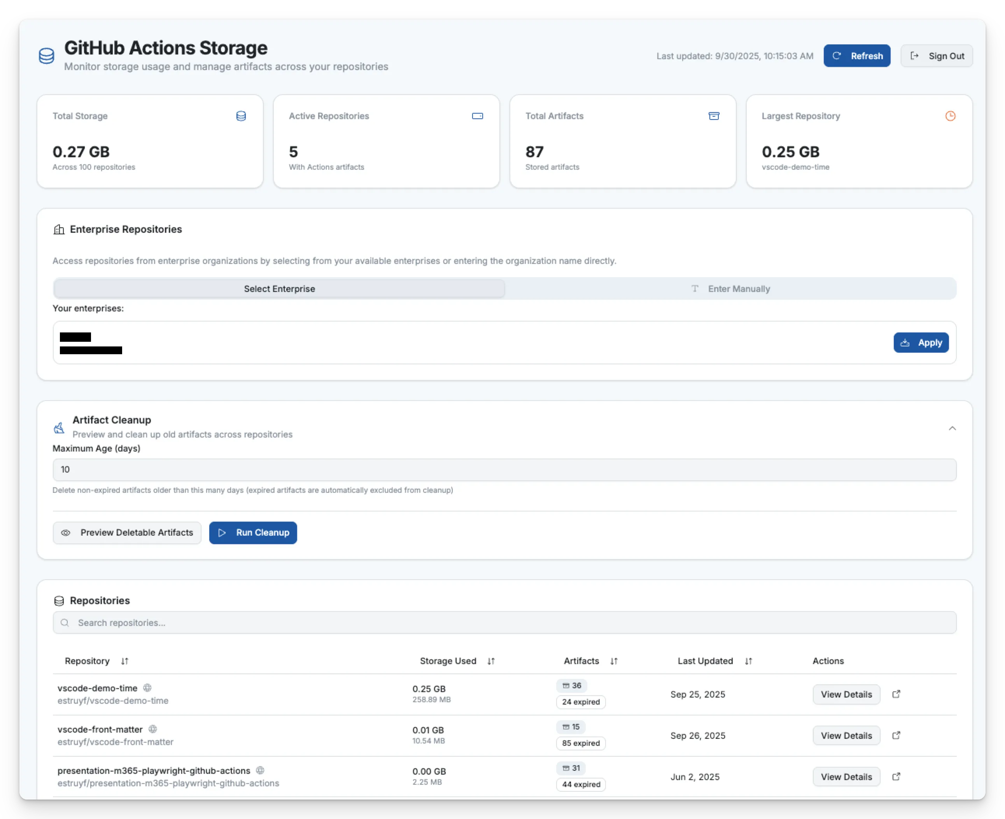Image resolution: width=1005 pixels, height=819 pixels.
Task: Open vscode-front-matter external link icon
Action: [896, 735]
